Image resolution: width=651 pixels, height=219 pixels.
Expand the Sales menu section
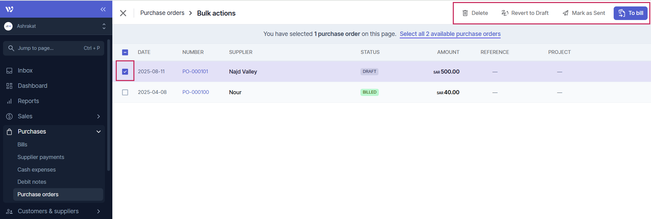tap(98, 116)
